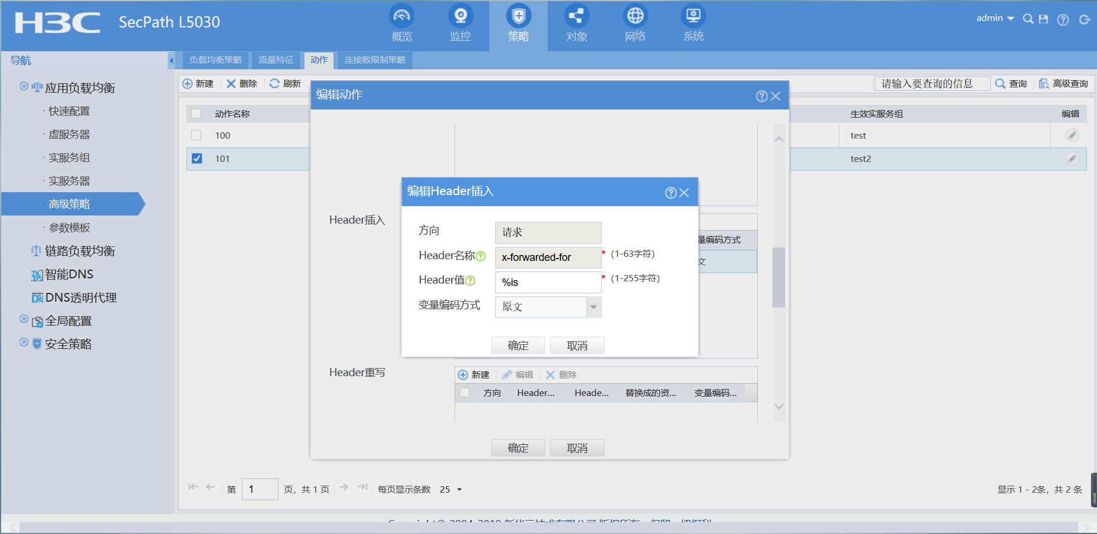
Task: Open 智能DNS in the navigation tree
Action: click(69, 274)
